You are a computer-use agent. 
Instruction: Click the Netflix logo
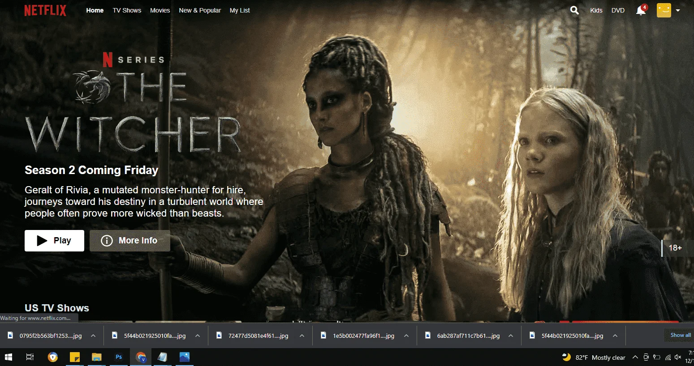point(45,10)
